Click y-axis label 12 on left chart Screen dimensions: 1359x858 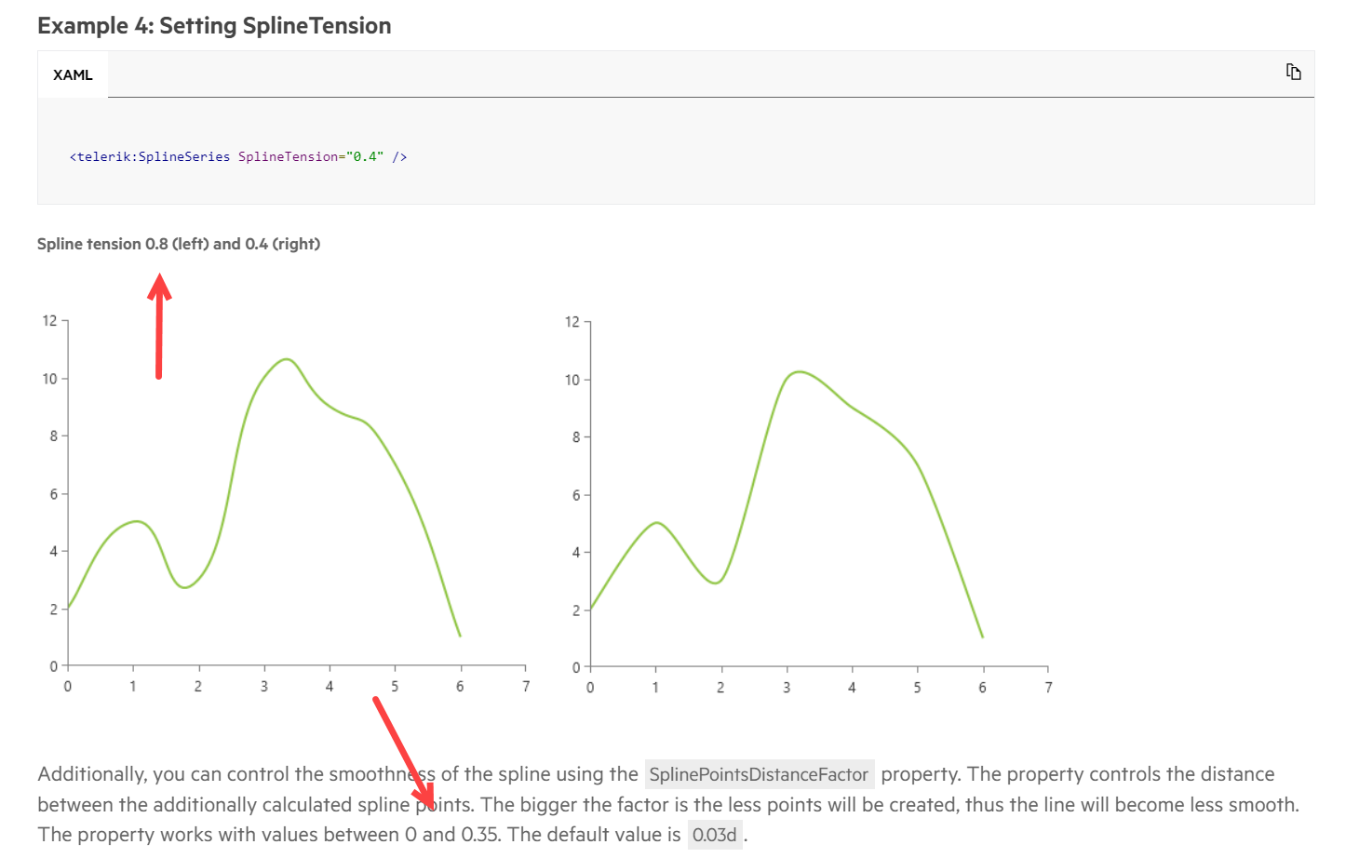49,321
